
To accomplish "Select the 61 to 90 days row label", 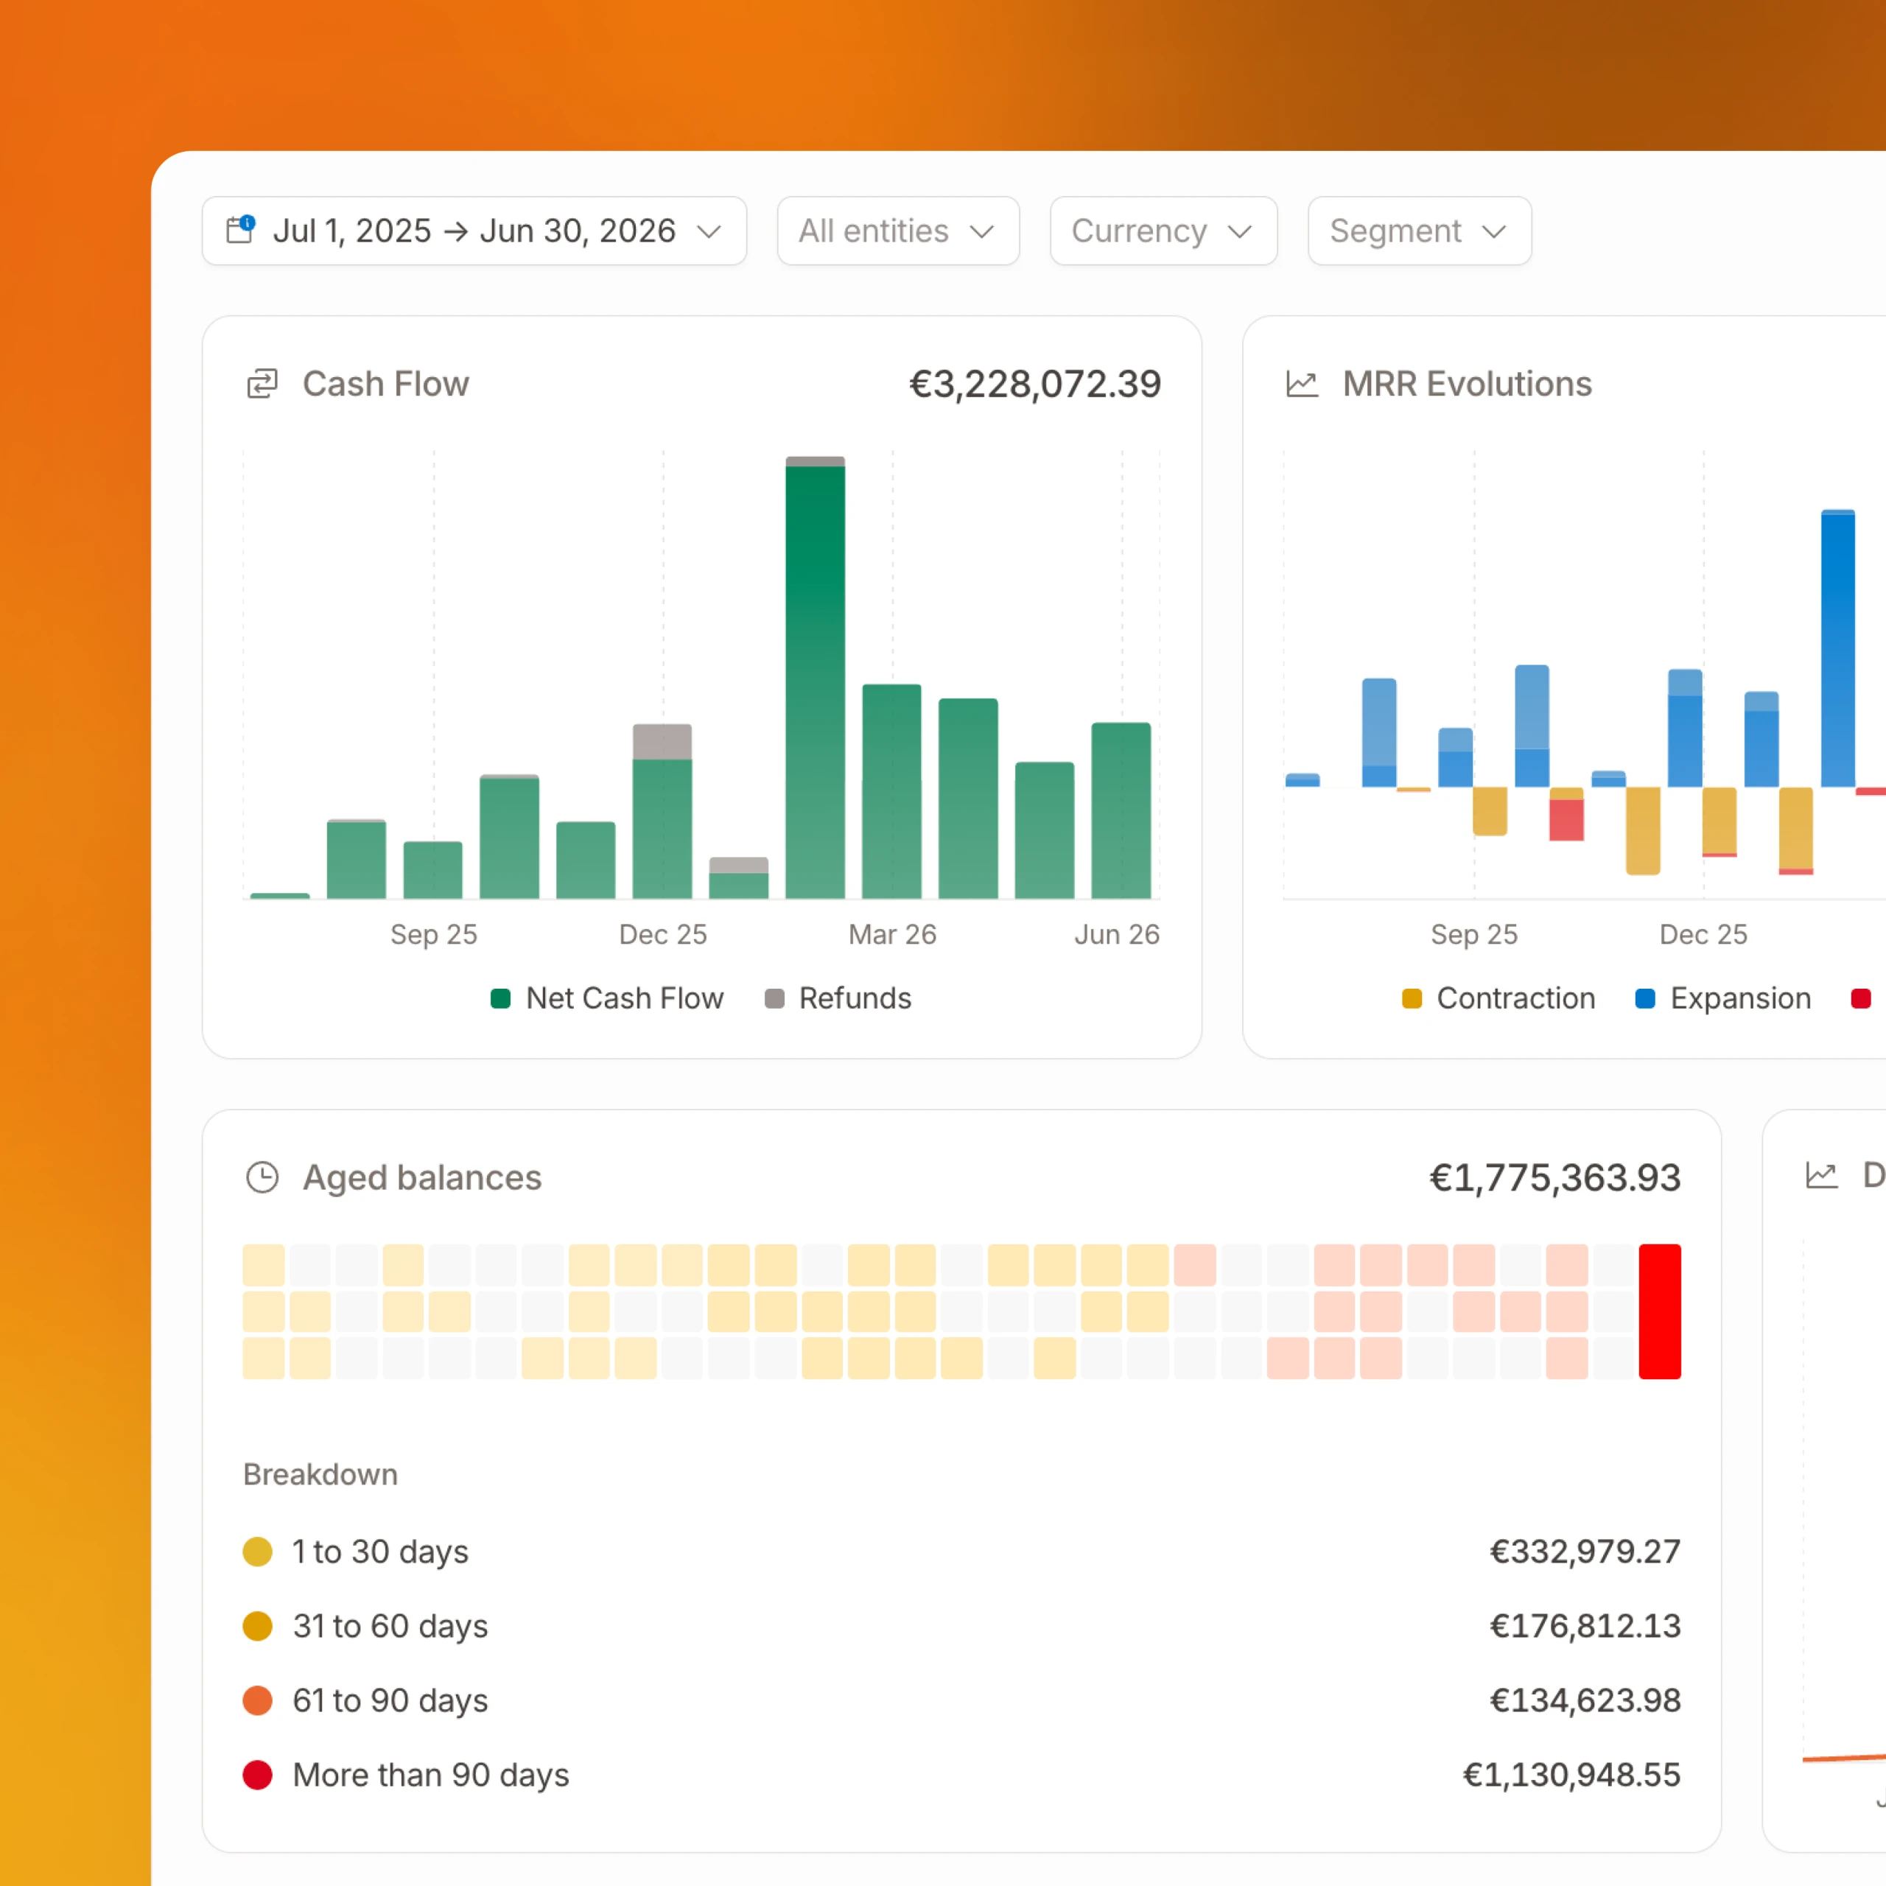I will (390, 1700).
